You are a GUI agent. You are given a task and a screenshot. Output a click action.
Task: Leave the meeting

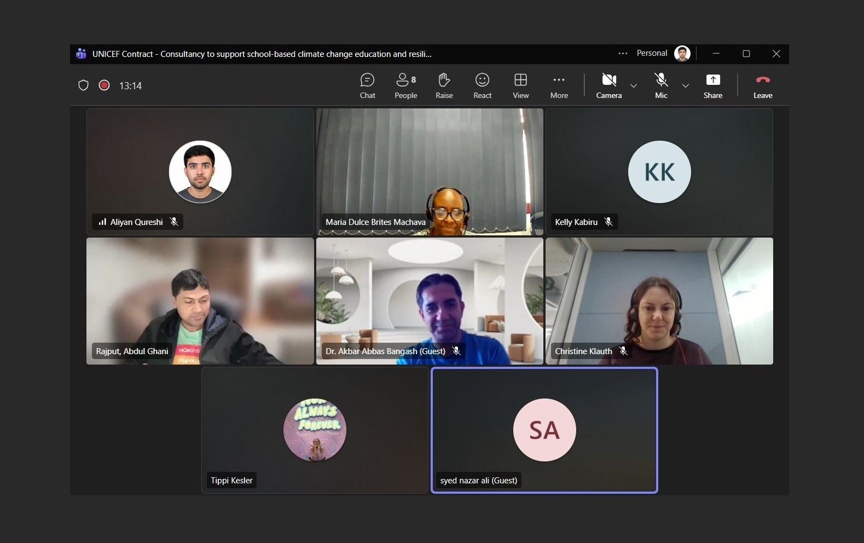(x=762, y=86)
